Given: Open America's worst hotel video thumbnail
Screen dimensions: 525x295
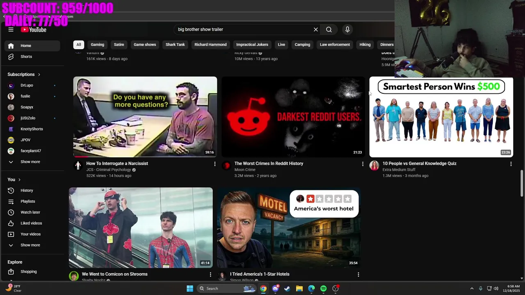Looking at the screenshot, I should click(x=289, y=228).
